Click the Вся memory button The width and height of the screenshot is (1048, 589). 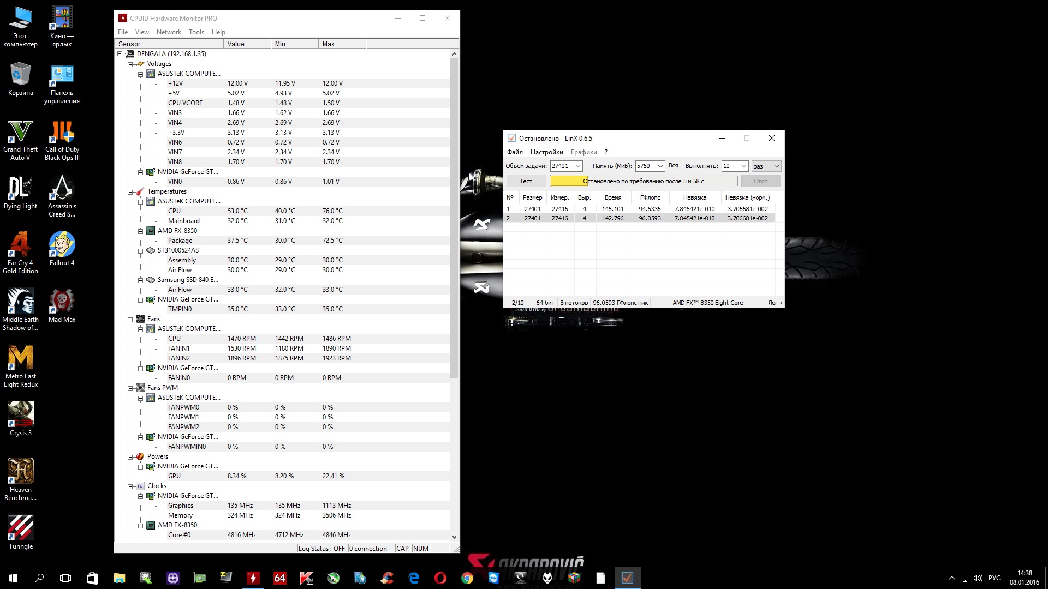coord(673,166)
